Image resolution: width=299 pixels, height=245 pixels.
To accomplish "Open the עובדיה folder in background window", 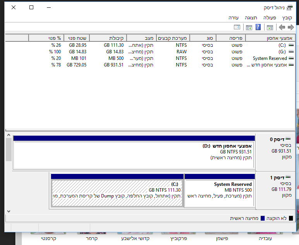I will point(265,238).
